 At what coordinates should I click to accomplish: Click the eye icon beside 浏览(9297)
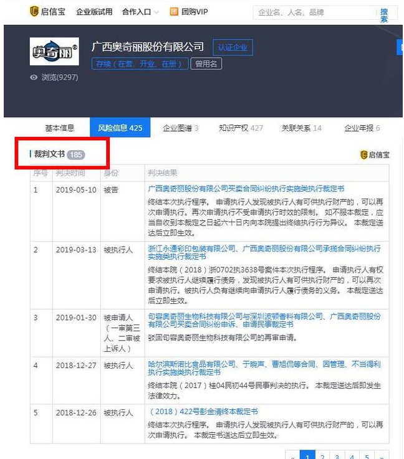tap(34, 77)
